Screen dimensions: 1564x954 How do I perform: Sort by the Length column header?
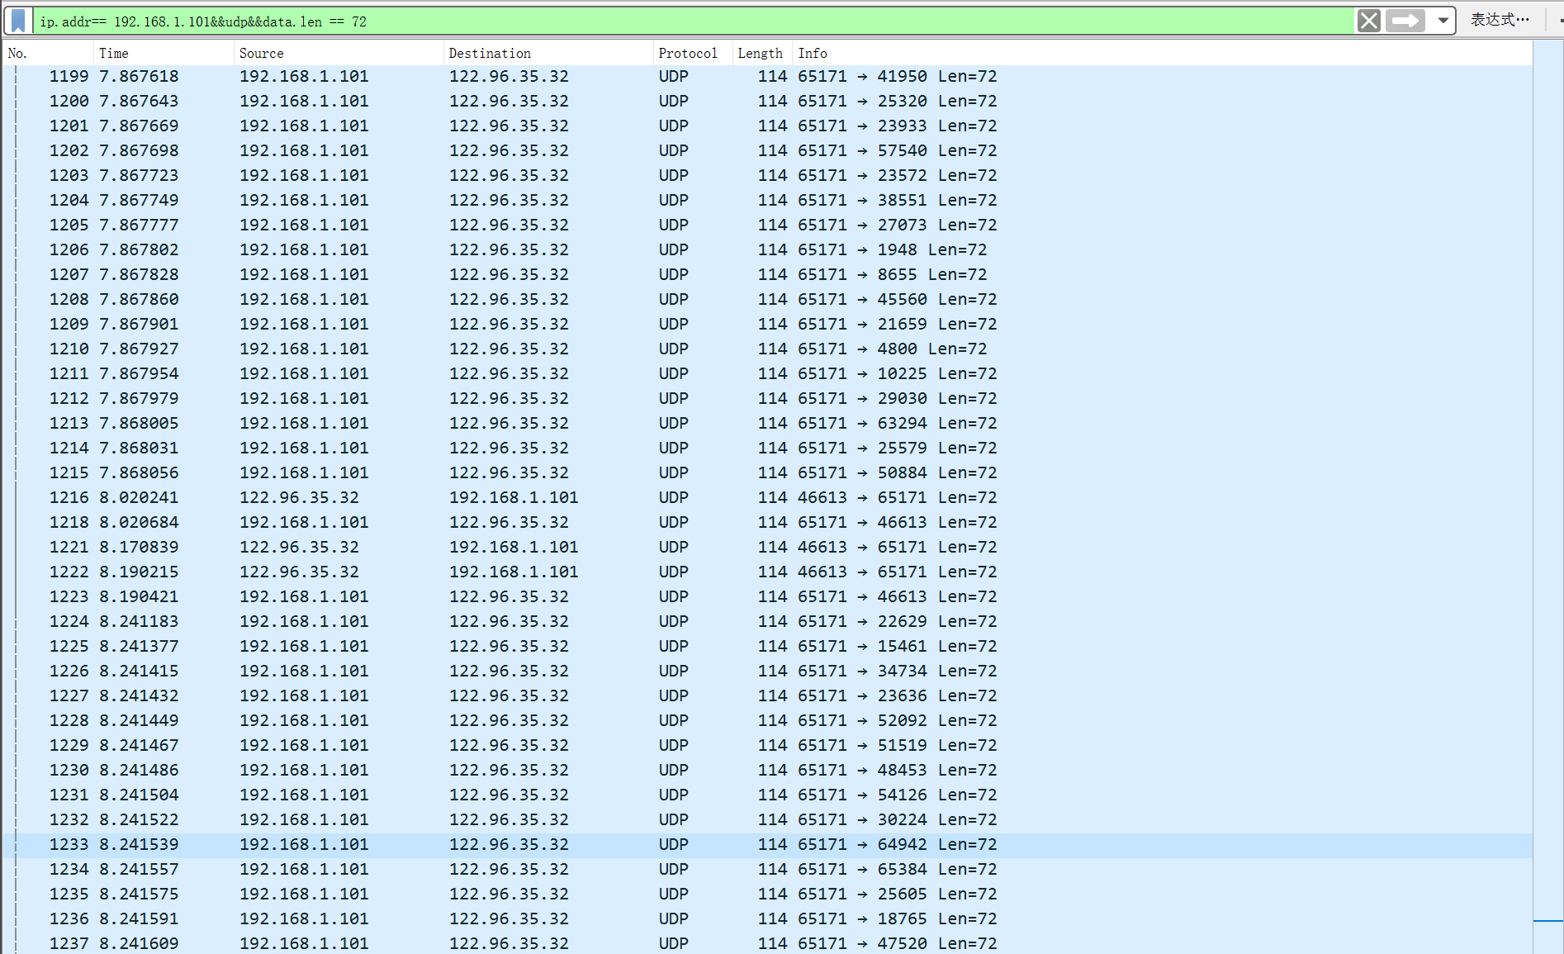tap(762, 53)
